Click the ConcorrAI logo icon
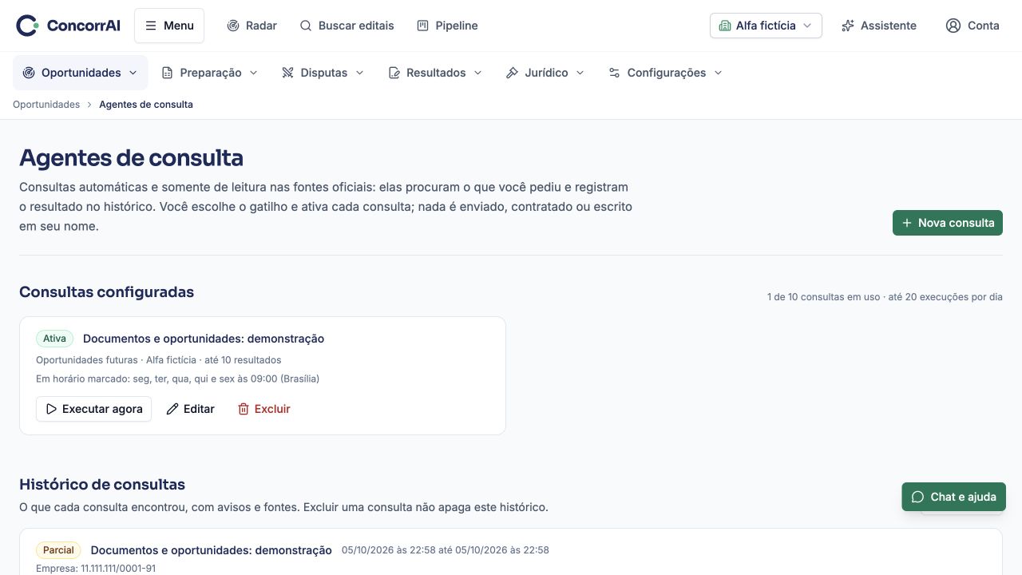Viewport: 1022px width, 575px height. click(27, 26)
